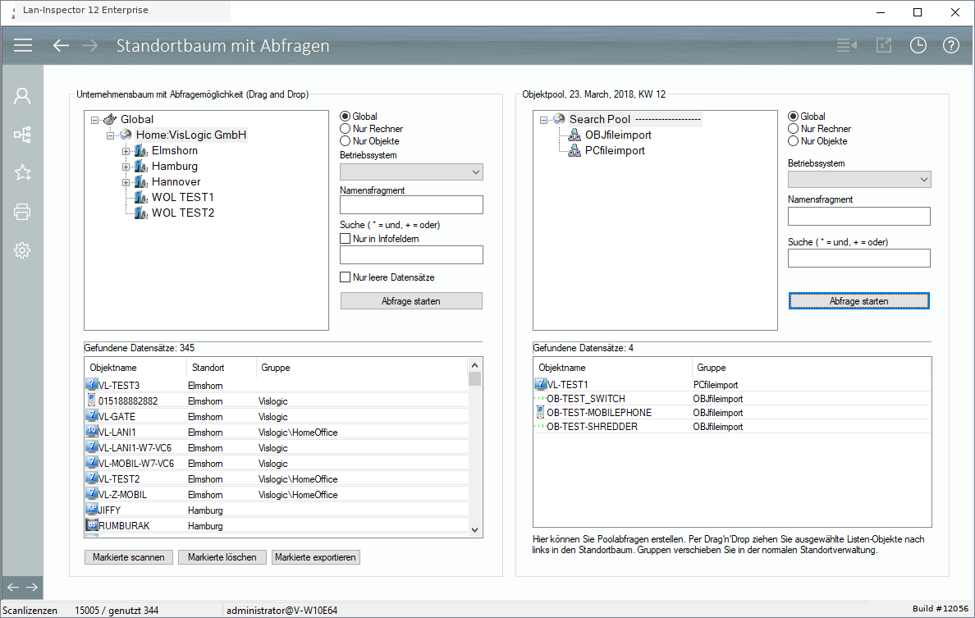Enable Nur in Infofeldern checkbox

[x=345, y=239]
